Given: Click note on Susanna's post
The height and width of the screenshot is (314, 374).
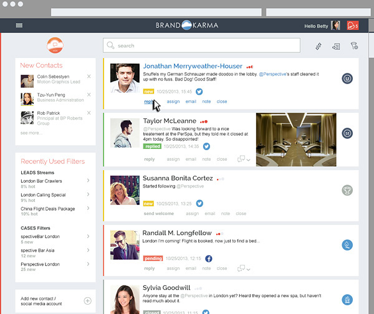Looking at the screenshot, I should pos(226,214).
